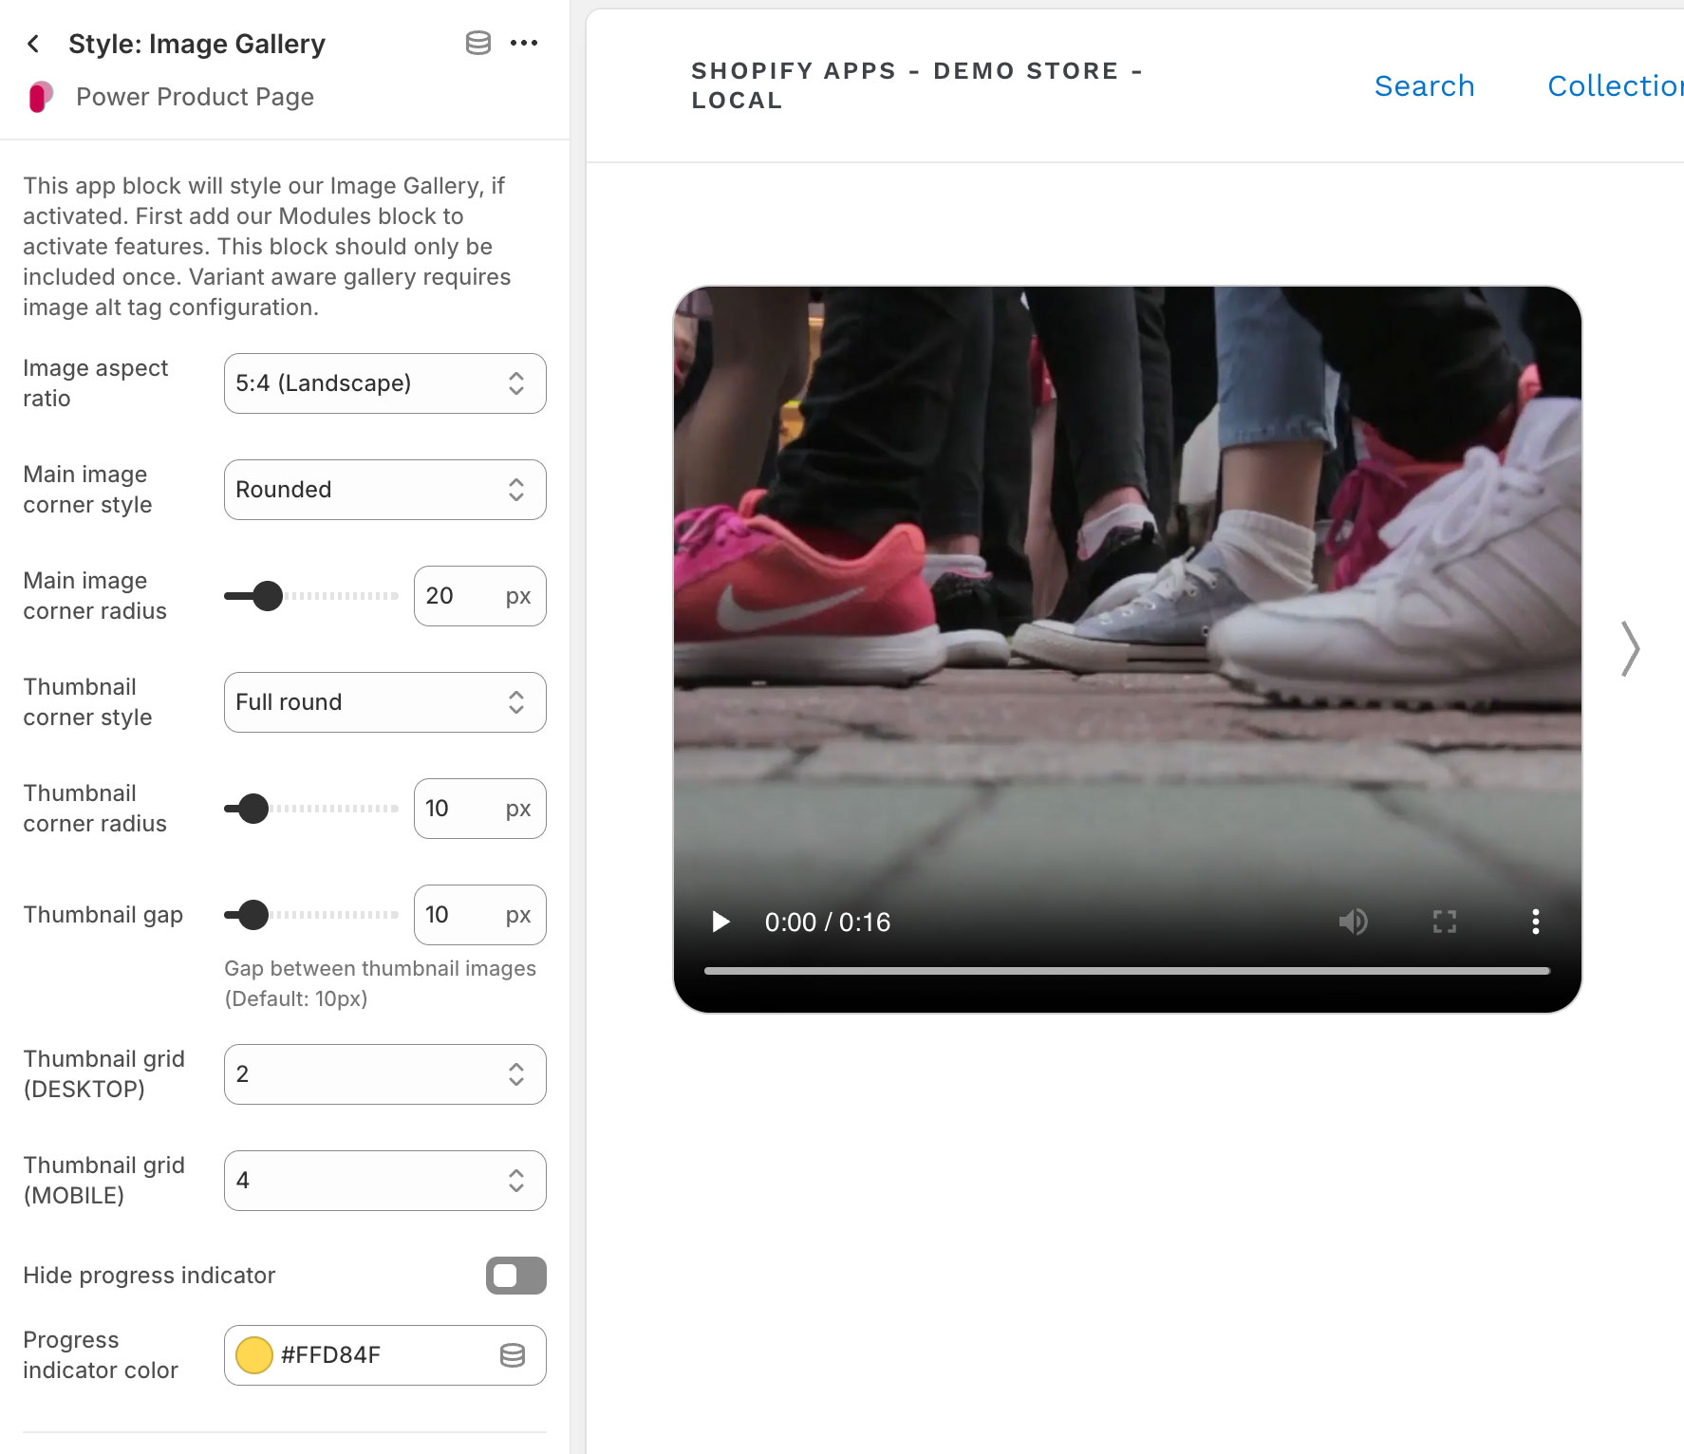Viewport: 1684px width, 1454px height.
Task: Click the Power Product Page app icon
Action: (41, 96)
